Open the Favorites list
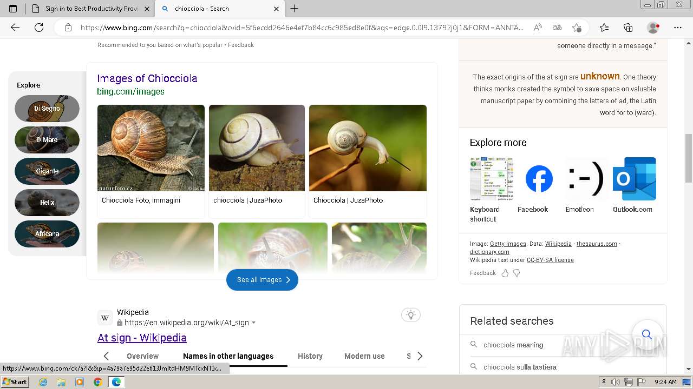693x389 pixels. 604,28
